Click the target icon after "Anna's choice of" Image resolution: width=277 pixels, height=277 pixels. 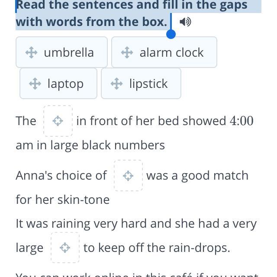click(128, 175)
